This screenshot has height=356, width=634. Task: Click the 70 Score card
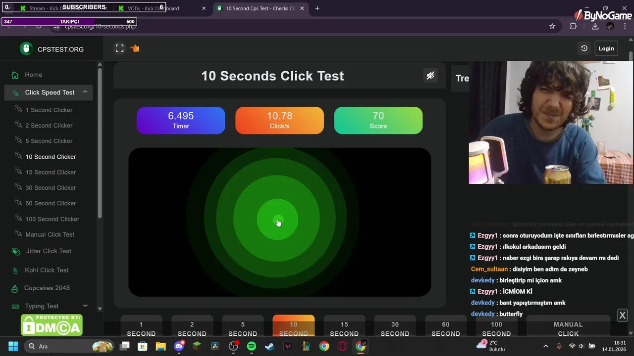pyautogui.click(x=378, y=120)
